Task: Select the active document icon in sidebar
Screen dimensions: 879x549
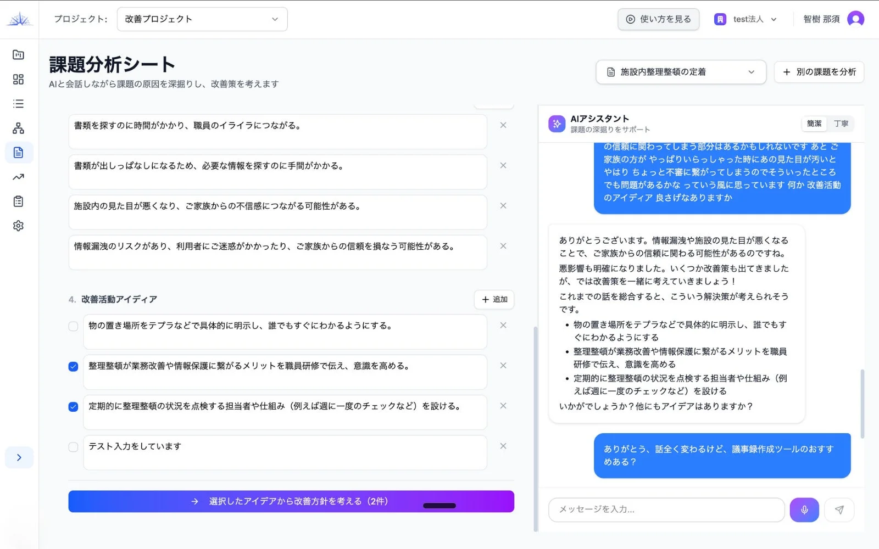Action: pyautogui.click(x=18, y=152)
